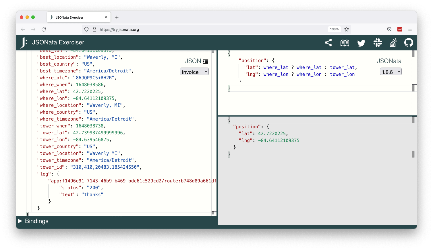Click "tower_lat" in the expression editor
433x250 pixels.
(x=342, y=68)
